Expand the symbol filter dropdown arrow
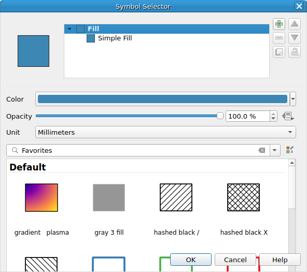Screen dimensions: 307x272 (x=275, y=150)
